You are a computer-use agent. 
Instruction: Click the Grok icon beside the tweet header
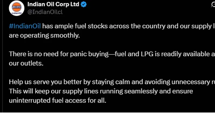(213, 5)
